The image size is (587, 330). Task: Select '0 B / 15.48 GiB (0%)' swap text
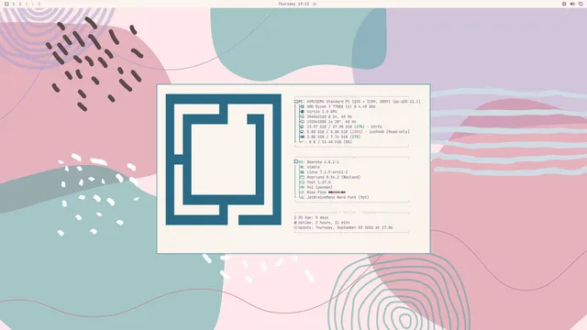click(330, 142)
